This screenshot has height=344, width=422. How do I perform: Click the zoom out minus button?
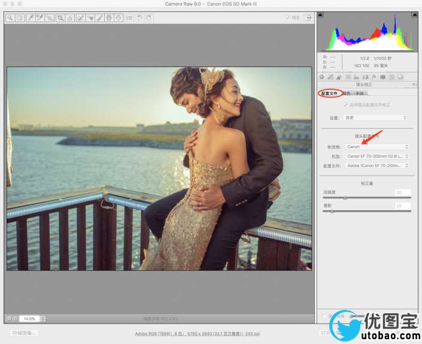tap(10, 319)
